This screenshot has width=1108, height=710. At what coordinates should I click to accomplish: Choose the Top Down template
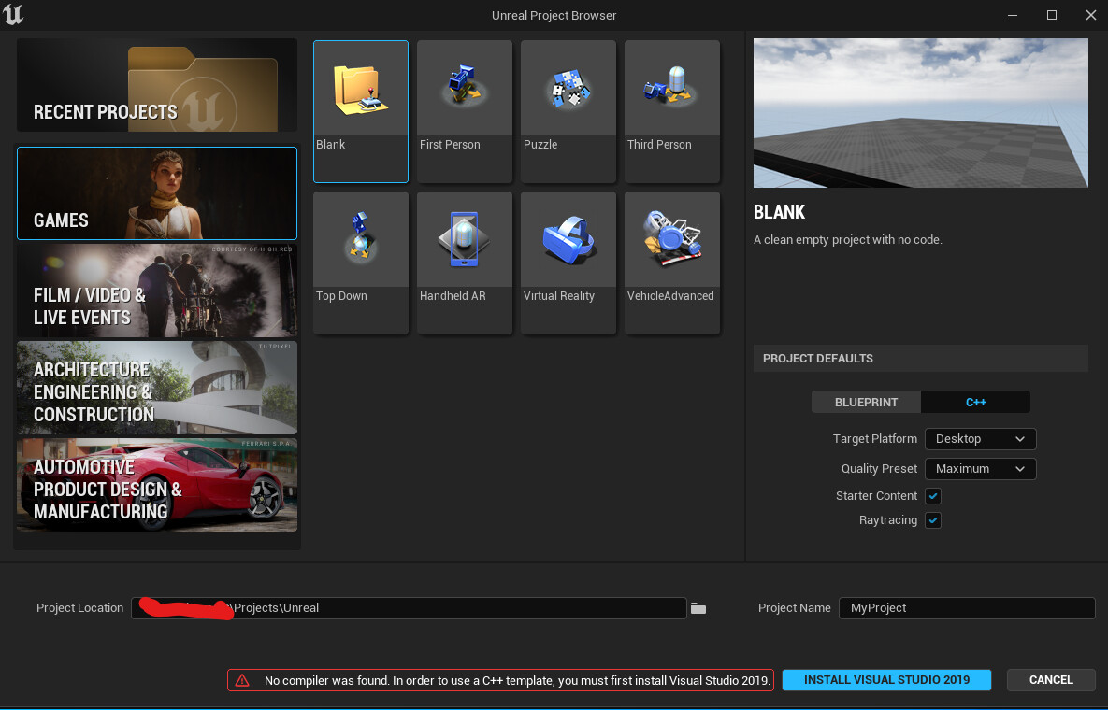tap(360, 263)
